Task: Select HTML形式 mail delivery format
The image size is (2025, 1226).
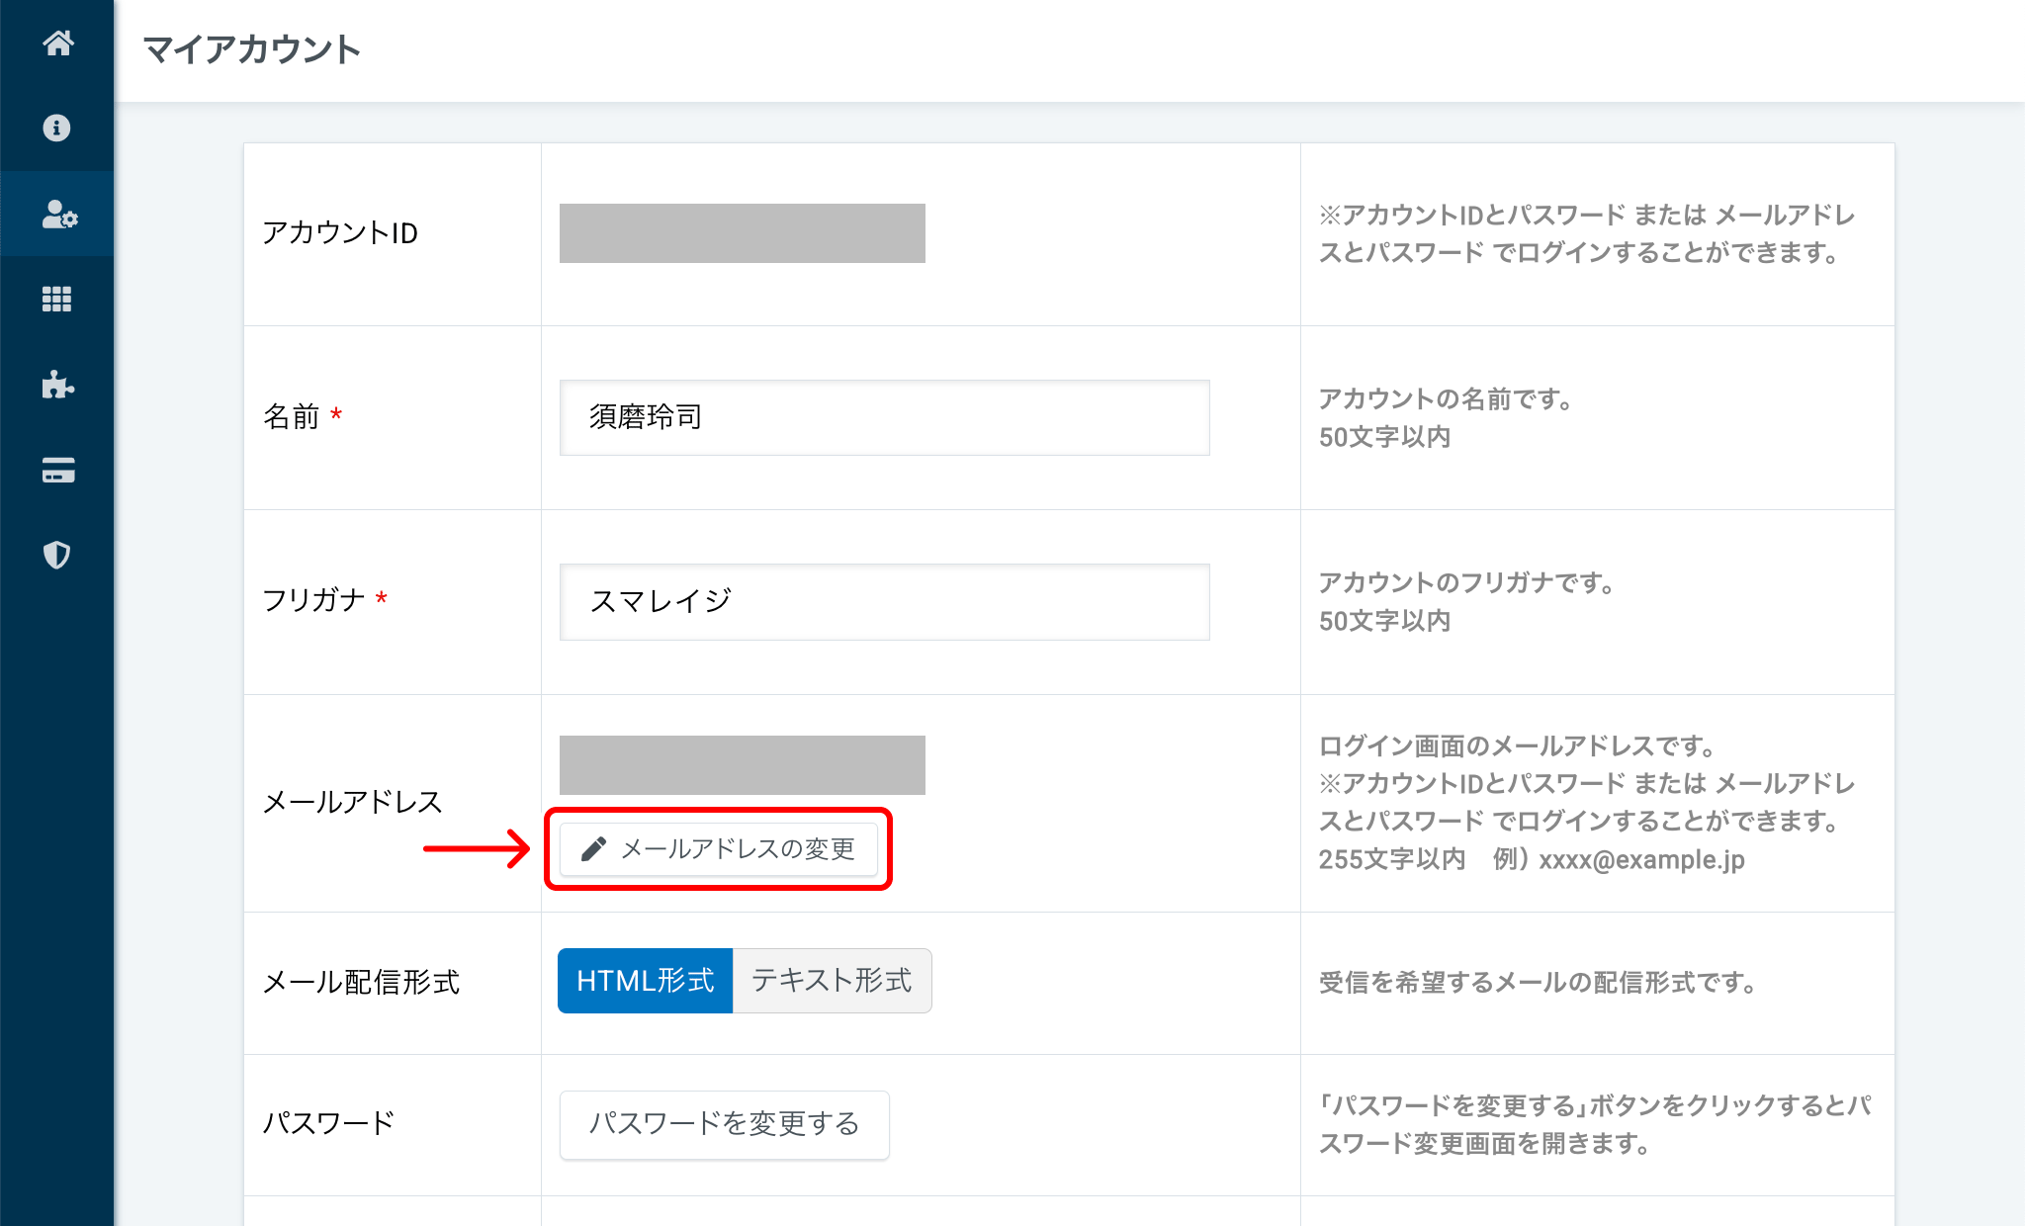Action: 645,981
